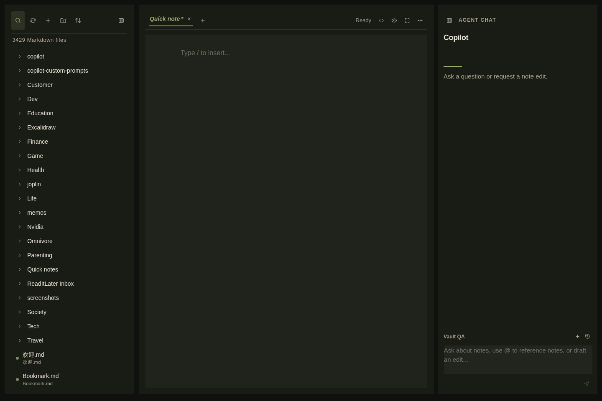Image resolution: width=602 pixels, height=401 pixels.
Task: Change sort order with arrows icon
Action: coord(78,20)
